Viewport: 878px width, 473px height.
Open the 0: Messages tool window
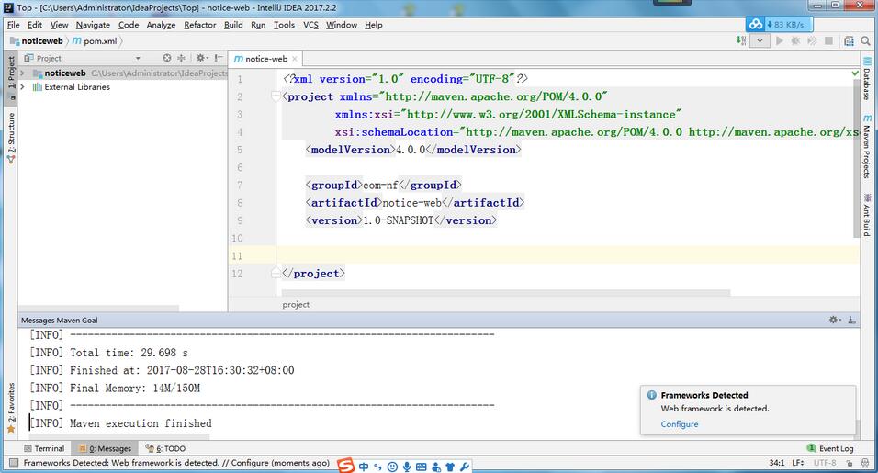point(106,448)
